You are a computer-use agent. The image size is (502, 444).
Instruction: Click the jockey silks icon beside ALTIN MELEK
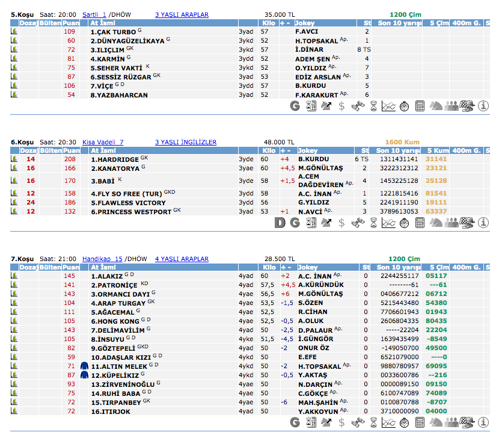click(x=85, y=366)
